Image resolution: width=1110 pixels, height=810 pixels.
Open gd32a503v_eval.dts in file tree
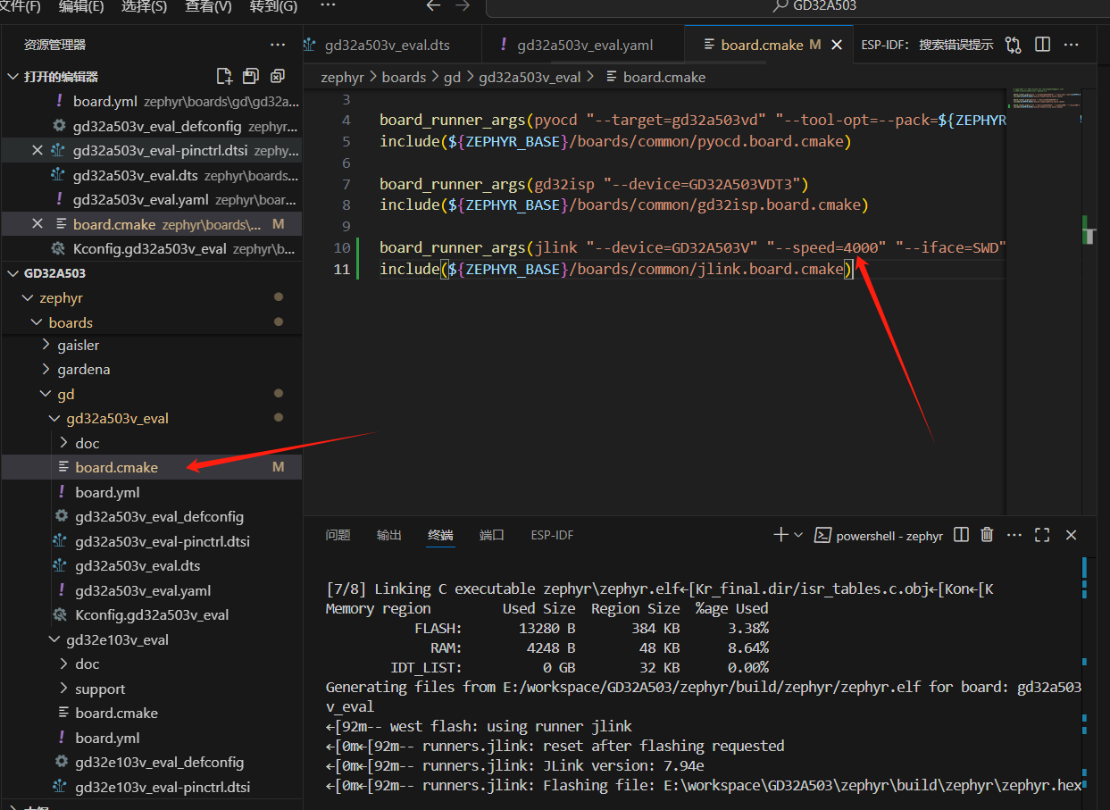point(138,565)
